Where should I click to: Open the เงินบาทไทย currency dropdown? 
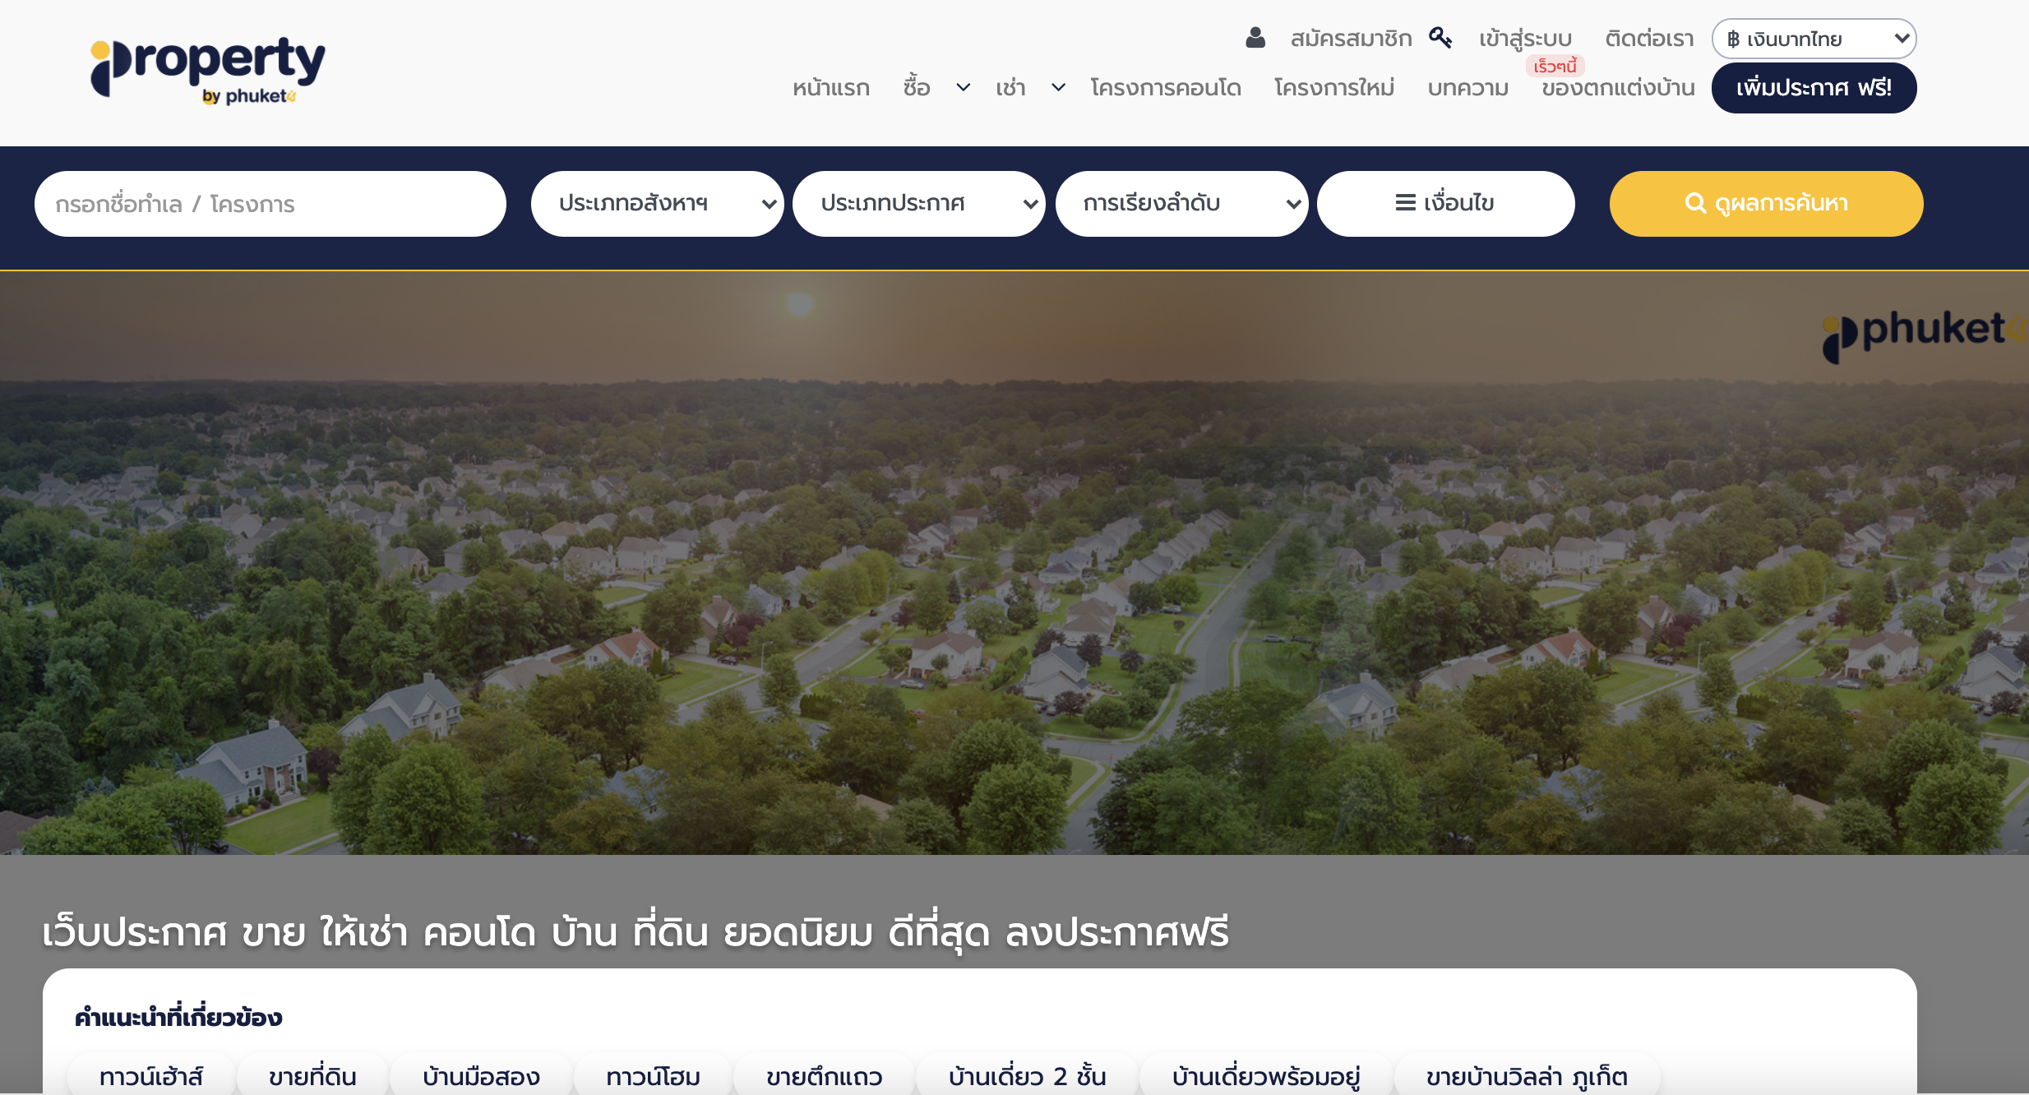pyautogui.click(x=1814, y=39)
